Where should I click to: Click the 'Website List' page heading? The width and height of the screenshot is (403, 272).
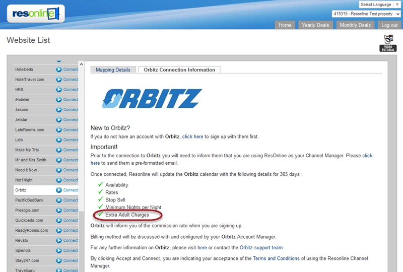[28, 40]
